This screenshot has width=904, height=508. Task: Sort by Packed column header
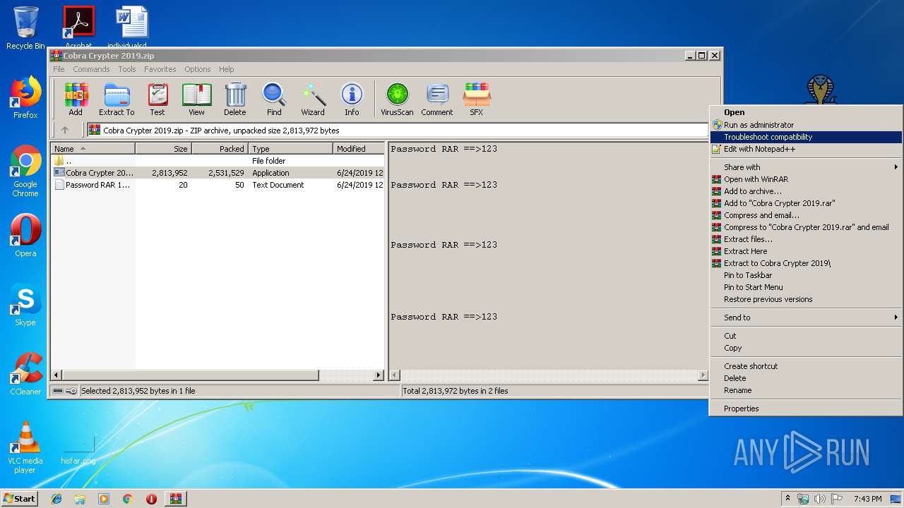point(220,149)
